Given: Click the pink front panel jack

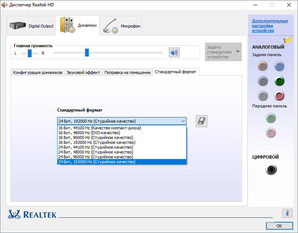Looking at the screenshot, I should tap(271, 133).
